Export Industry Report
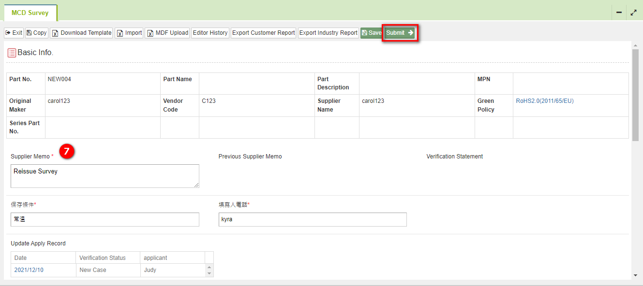This screenshot has width=643, height=286. coord(328,33)
